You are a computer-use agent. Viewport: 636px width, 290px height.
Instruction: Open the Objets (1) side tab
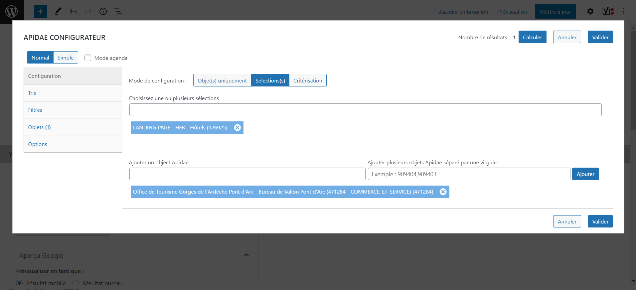coord(73,127)
